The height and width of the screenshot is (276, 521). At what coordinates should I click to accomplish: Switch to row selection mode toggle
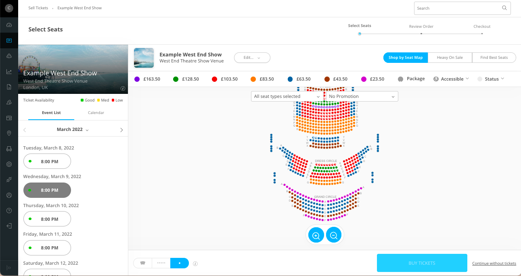tap(161, 263)
